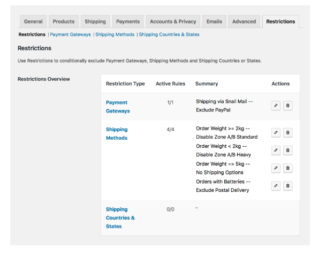Edit the 'Disable Zone A/B Standard' rule

coord(276,133)
